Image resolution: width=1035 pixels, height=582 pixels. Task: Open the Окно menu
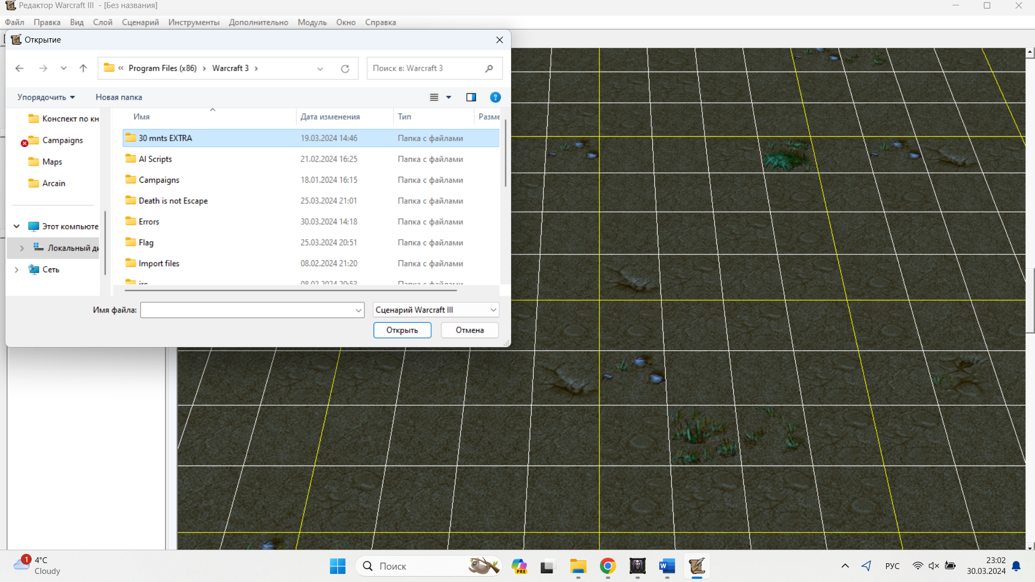pyautogui.click(x=346, y=22)
